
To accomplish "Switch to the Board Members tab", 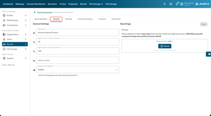I will click(x=41, y=19).
